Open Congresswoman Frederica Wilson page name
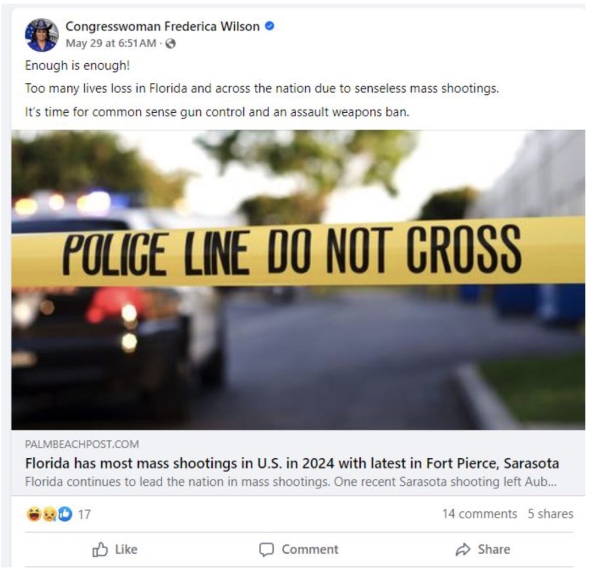This screenshot has height=571, width=589. [162, 26]
